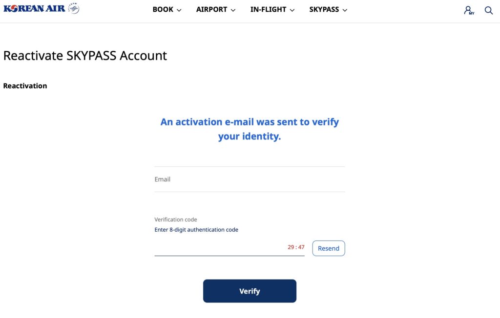
Task: Click the Reactivation section label
Action: [25, 86]
